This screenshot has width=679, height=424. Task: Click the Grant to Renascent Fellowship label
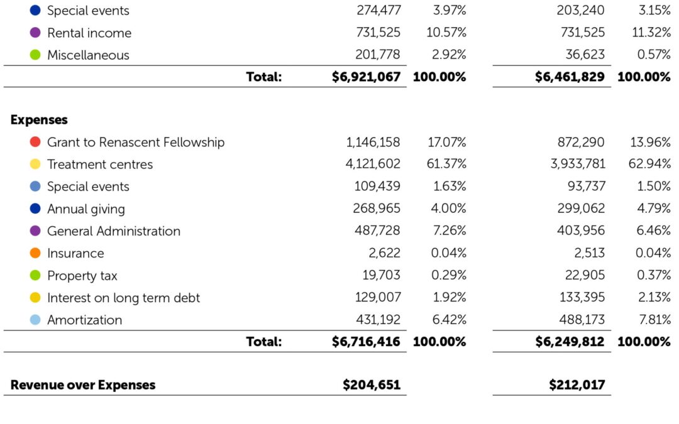(135, 142)
